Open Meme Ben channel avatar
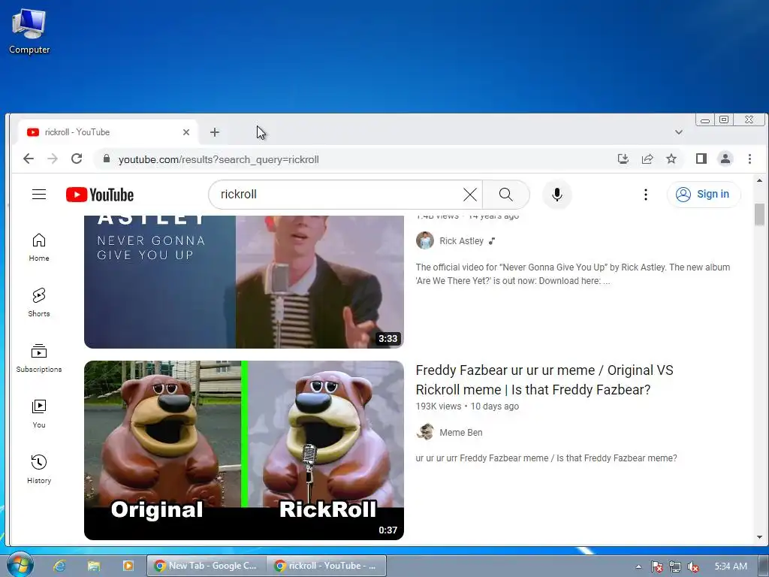 point(425,432)
